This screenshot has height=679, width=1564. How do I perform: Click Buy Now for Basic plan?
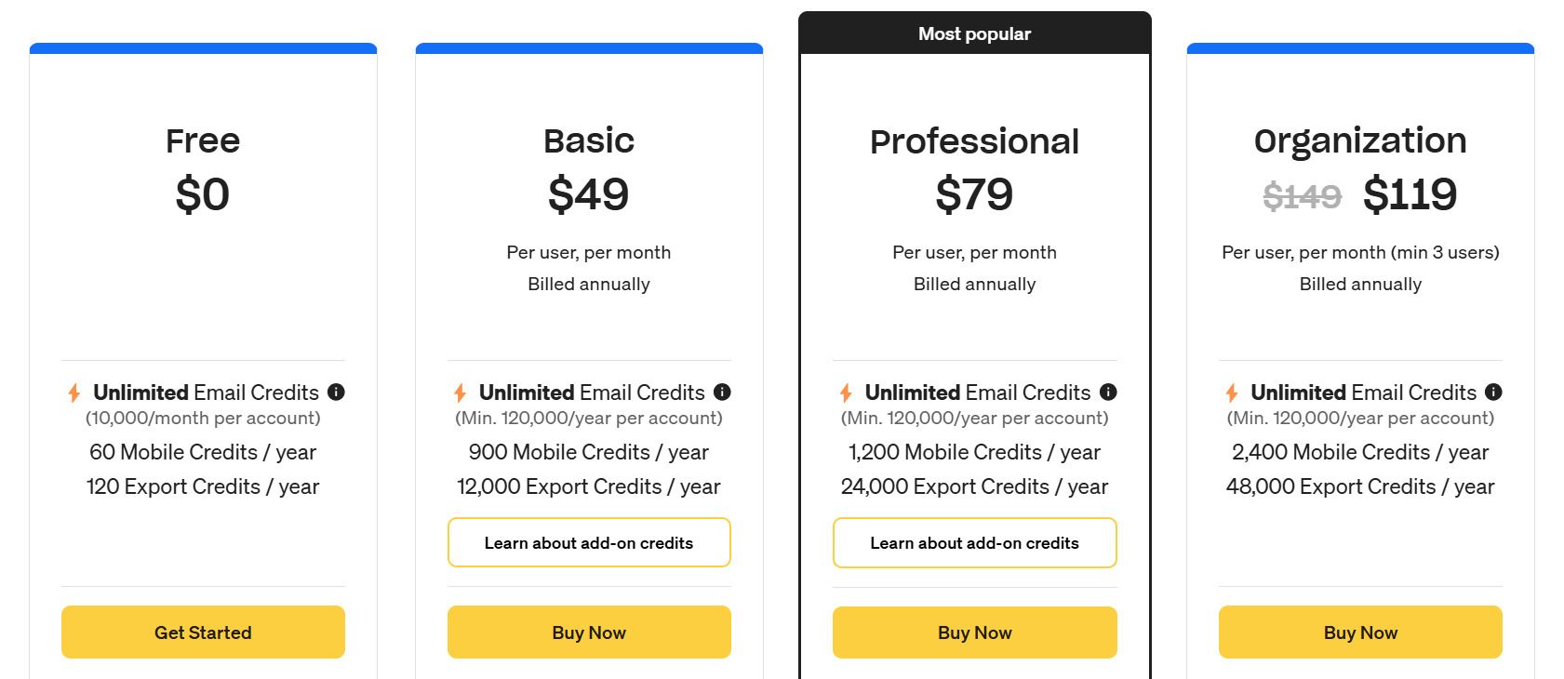tap(589, 632)
